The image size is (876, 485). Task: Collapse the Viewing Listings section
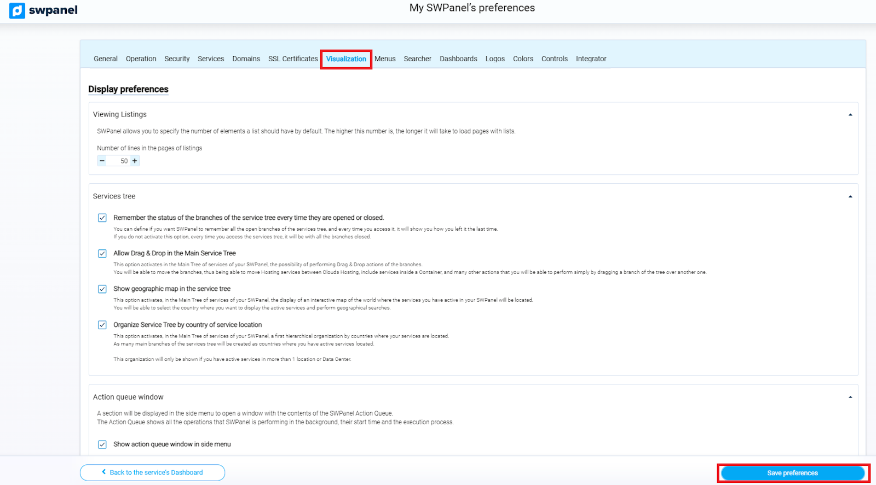[x=850, y=115]
